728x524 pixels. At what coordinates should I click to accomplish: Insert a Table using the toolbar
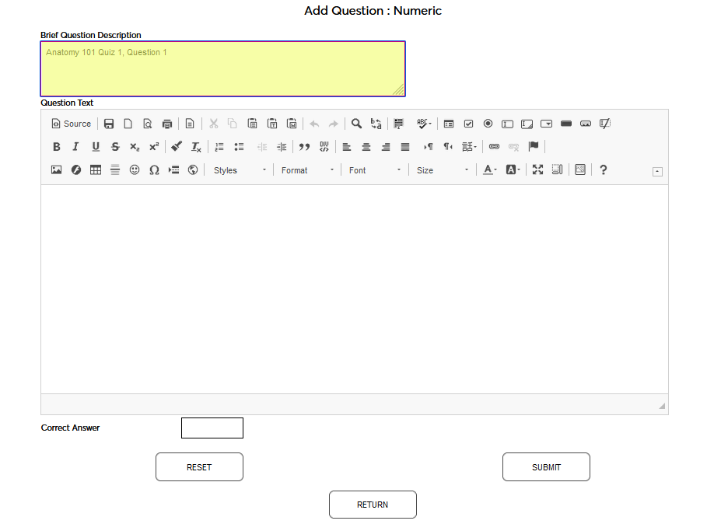(x=95, y=169)
